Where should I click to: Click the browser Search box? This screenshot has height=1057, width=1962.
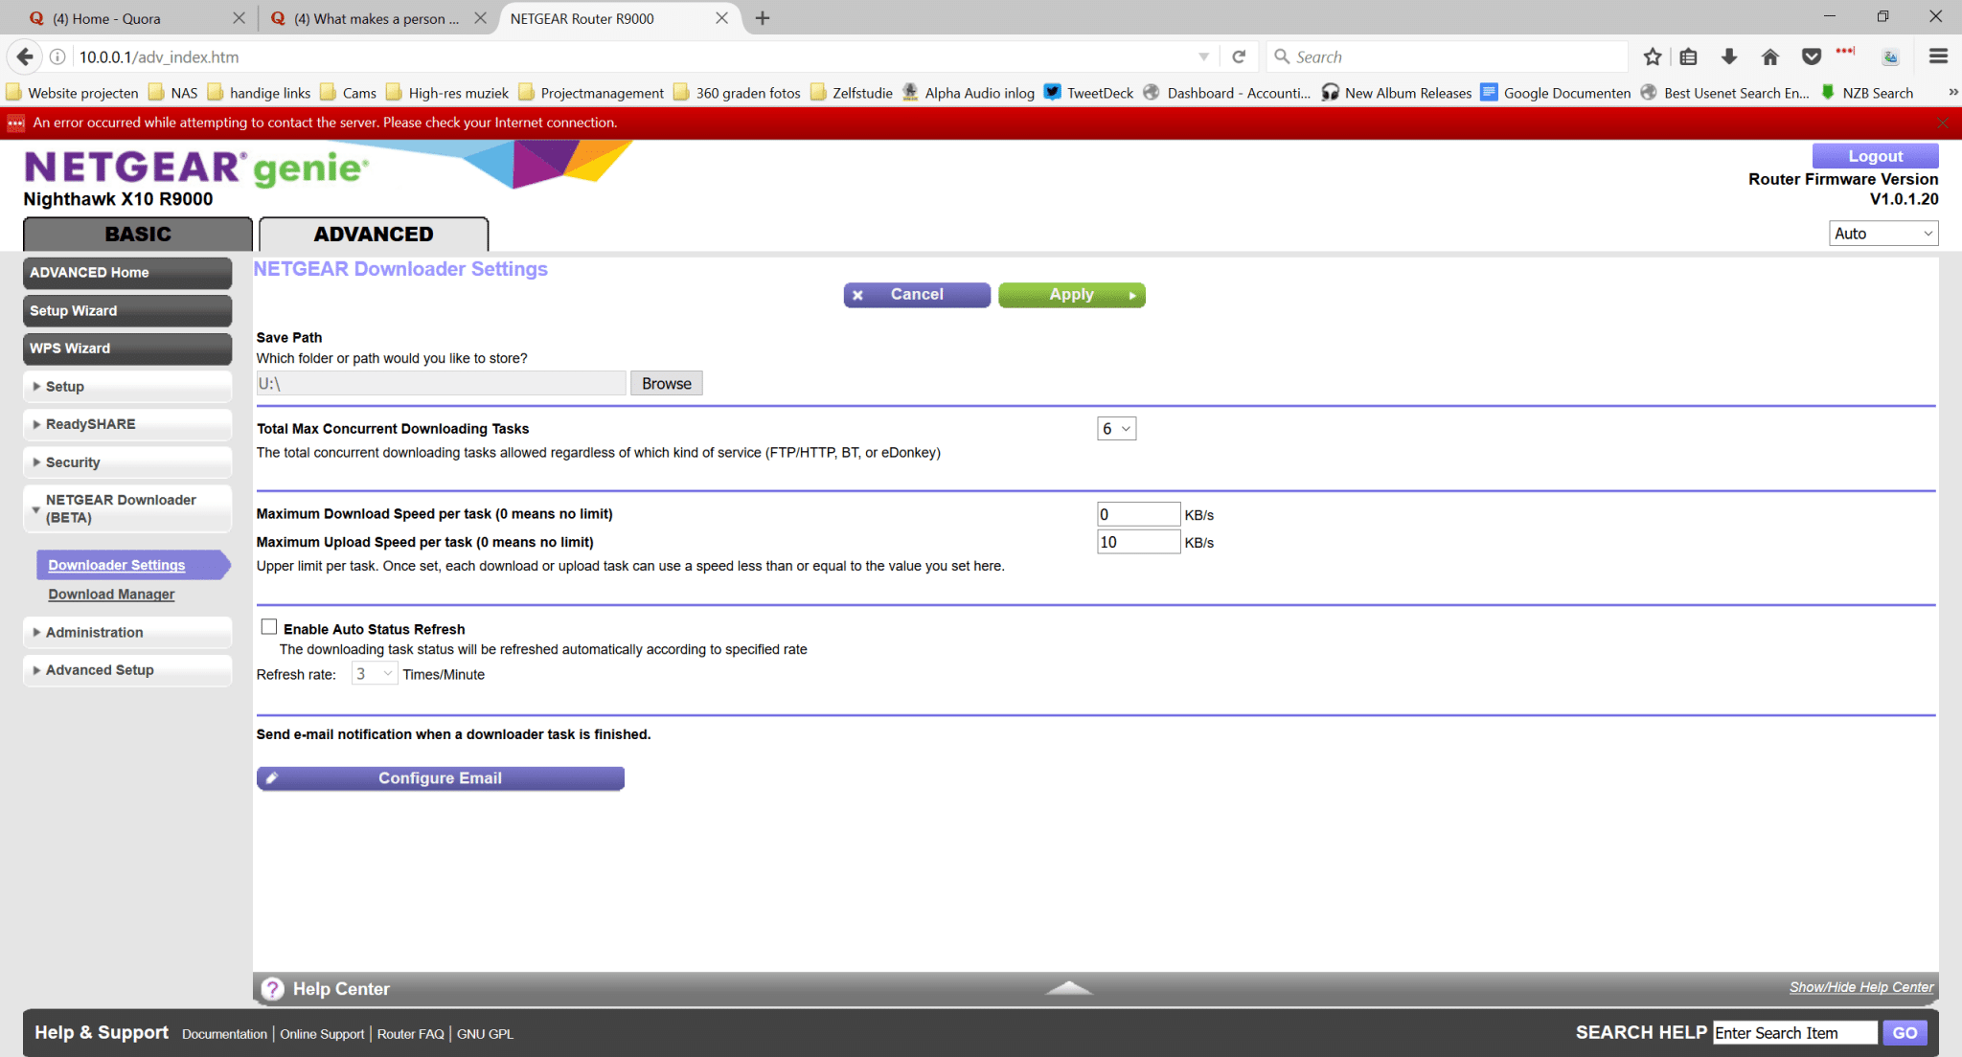pos(1448,56)
